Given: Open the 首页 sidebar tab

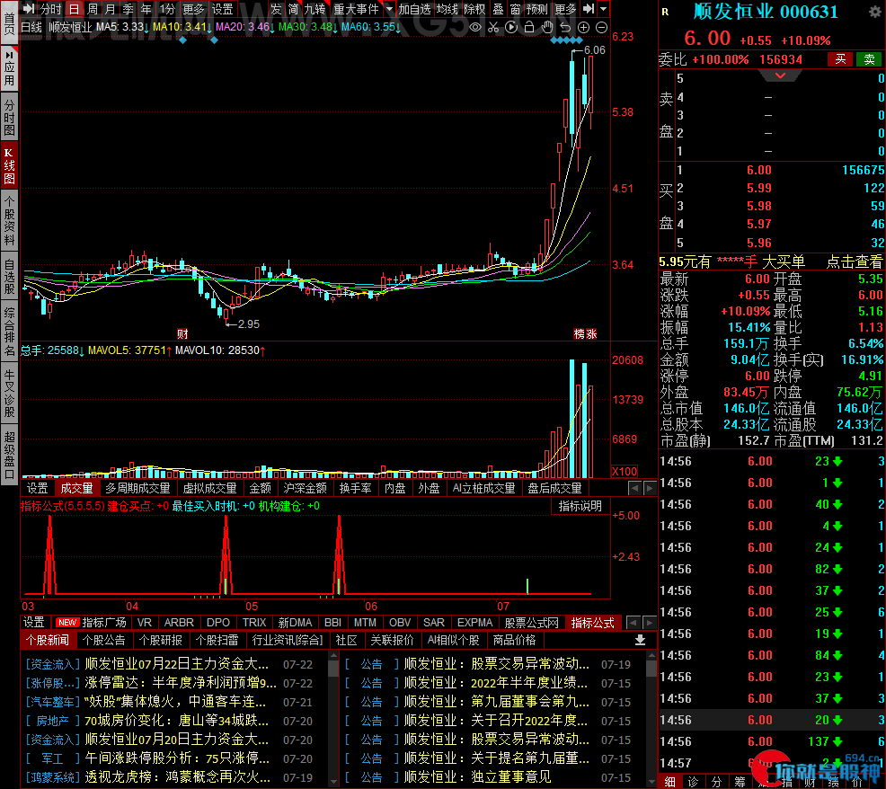Looking at the screenshot, I should (9, 22).
